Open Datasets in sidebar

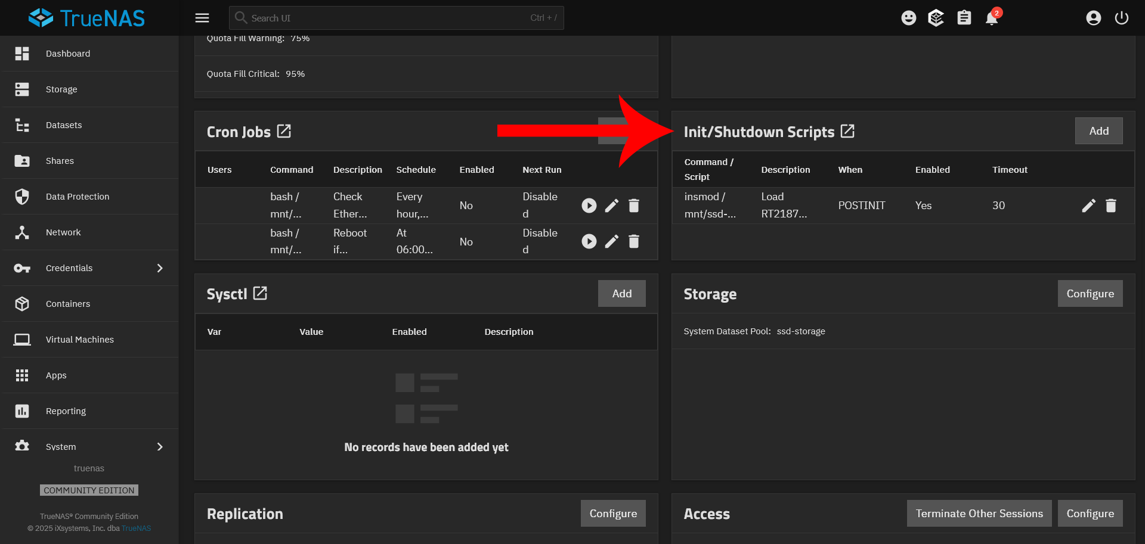pos(91,125)
